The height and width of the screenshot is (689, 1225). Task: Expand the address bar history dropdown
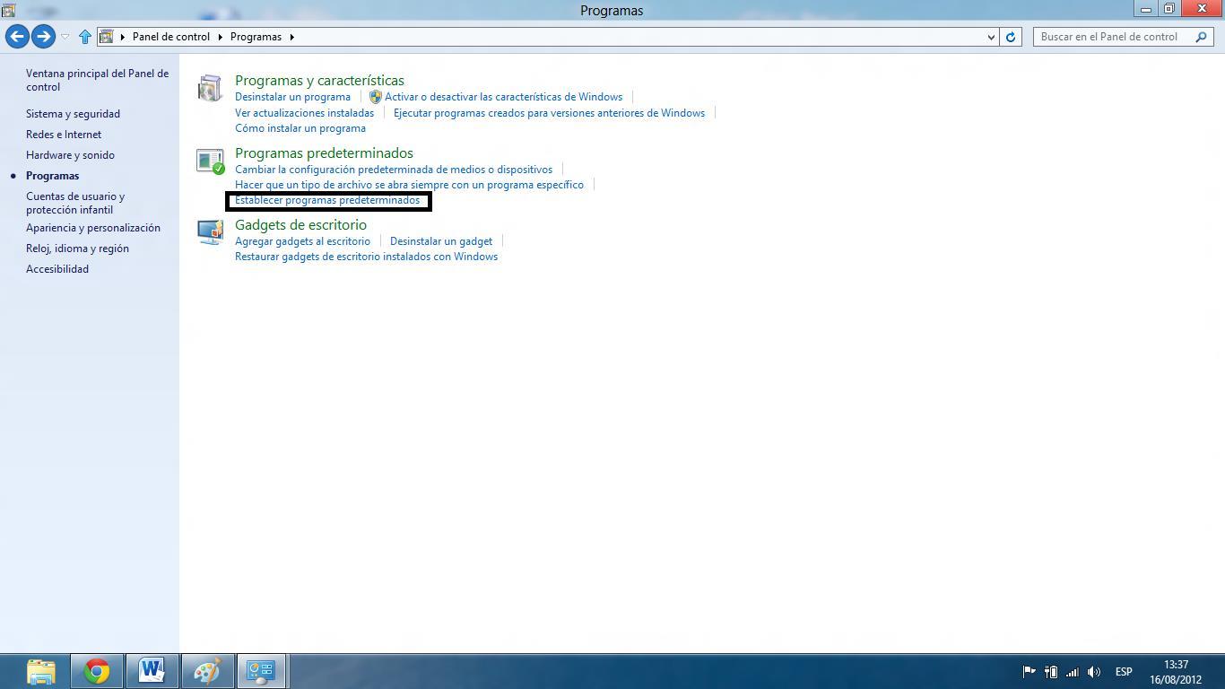tap(990, 37)
